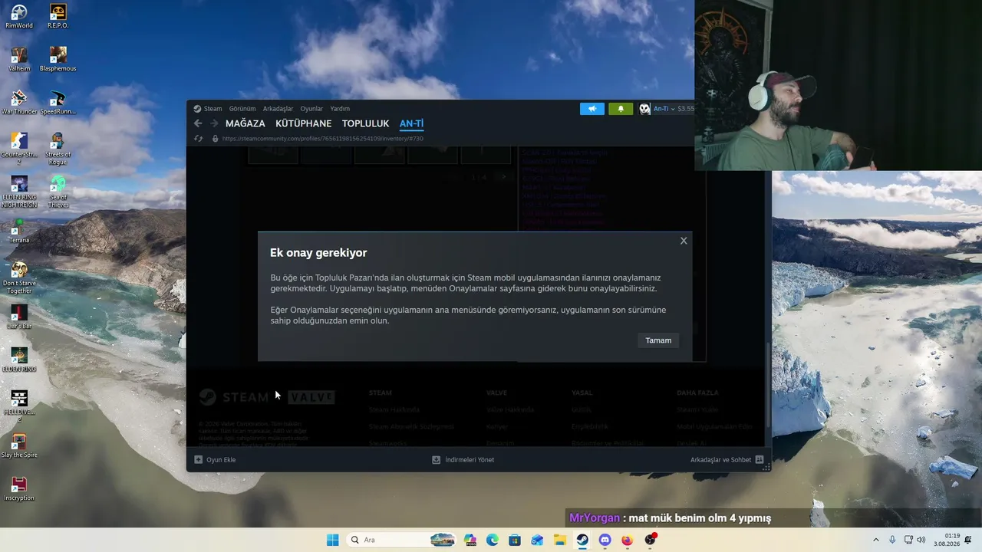Switch to the TOPLULUK tab
This screenshot has height=552, width=982.
pyautogui.click(x=365, y=123)
